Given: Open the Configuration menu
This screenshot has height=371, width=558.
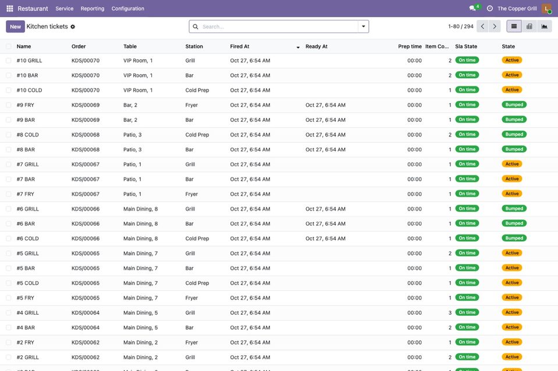Looking at the screenshot, I should tap(128, 9).
